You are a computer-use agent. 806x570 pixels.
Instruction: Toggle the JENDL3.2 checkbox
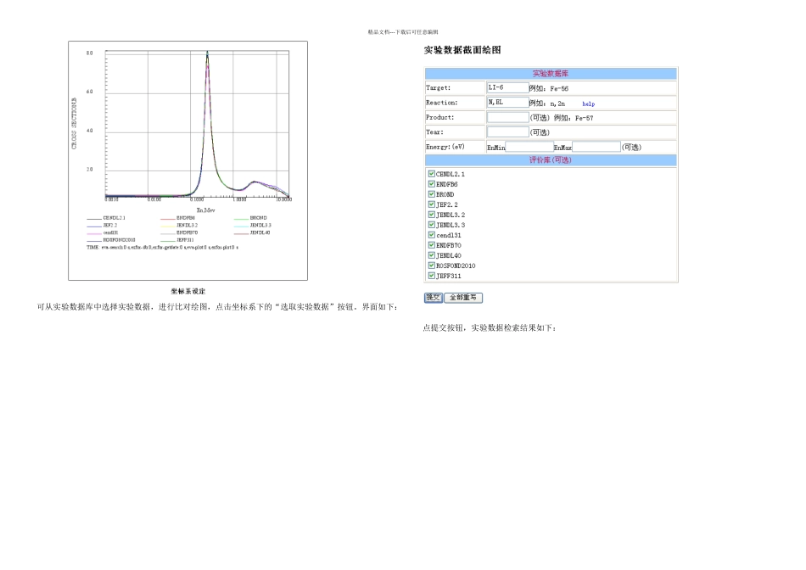[431, 215]
